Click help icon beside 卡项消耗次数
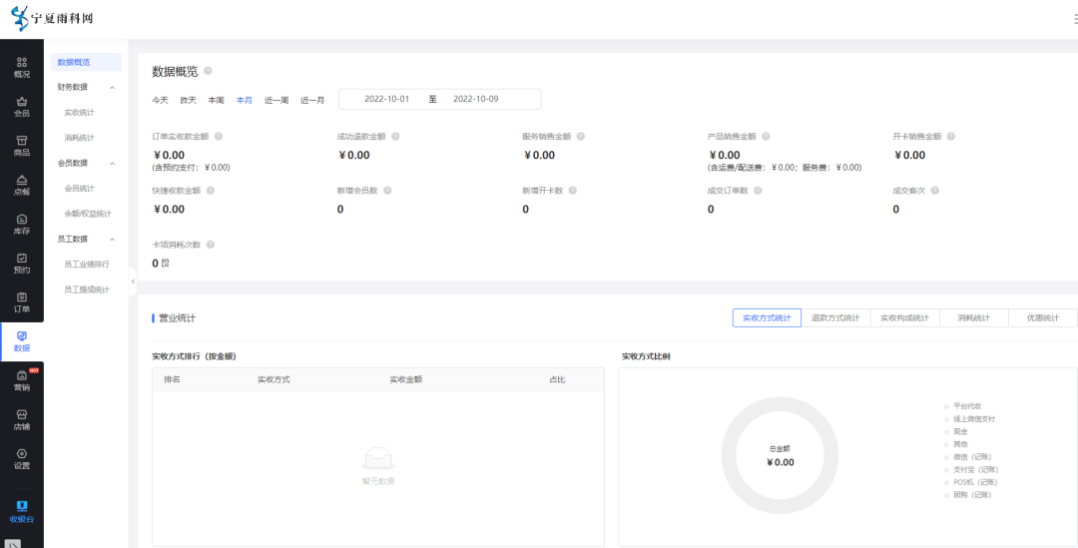This screenshot has width=1078, height=548. pyautogui.click(x=211, y=245)
